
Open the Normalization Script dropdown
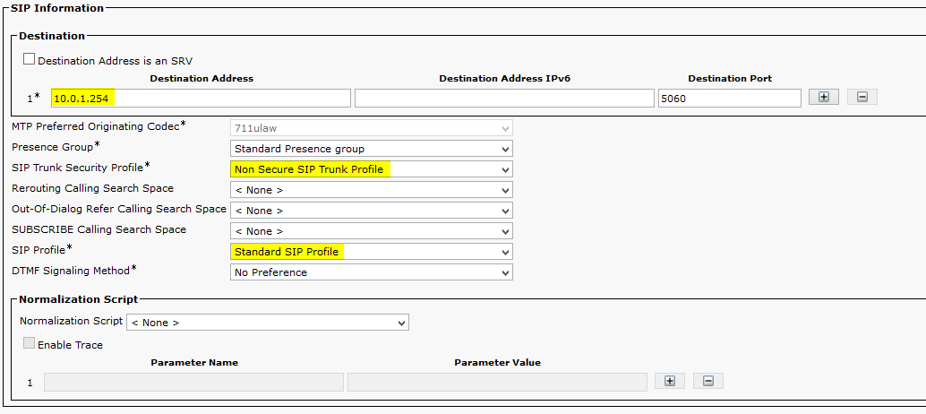pyautogui.click(x=268, y=323)
